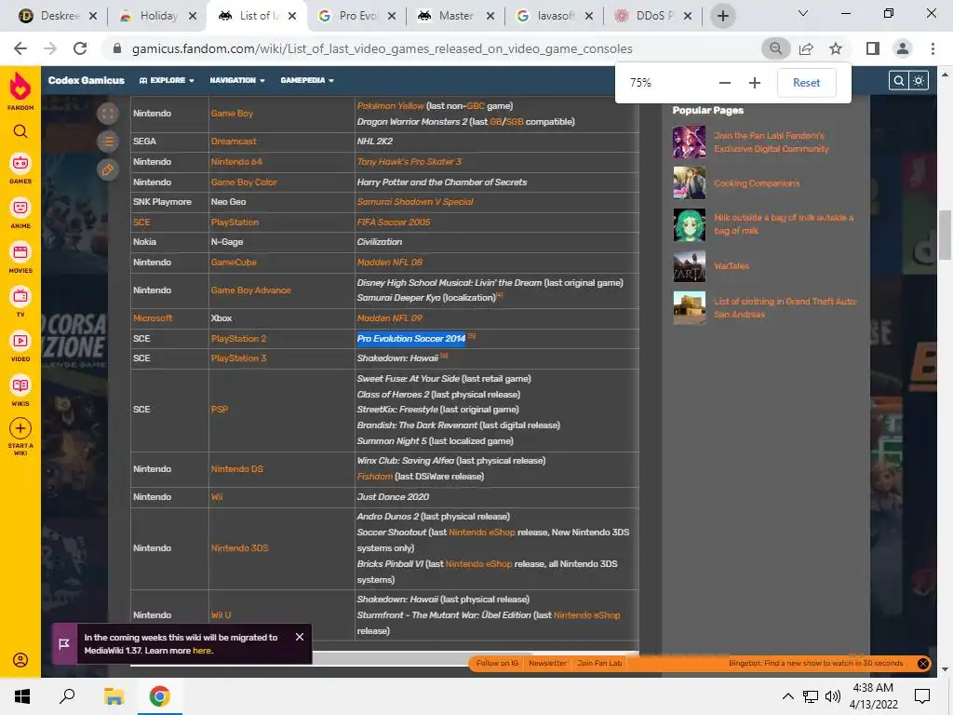The height and width of the screenshot is (715, 953).
Task: Open the Chrome side panel icon
Action: tap(873, 48)
